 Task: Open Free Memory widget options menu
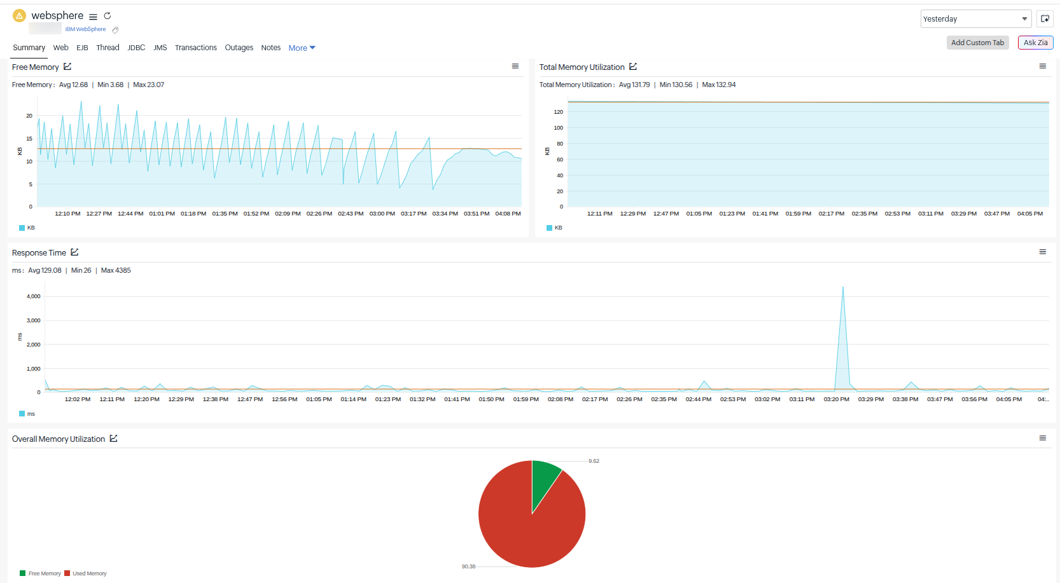[515, 66]
